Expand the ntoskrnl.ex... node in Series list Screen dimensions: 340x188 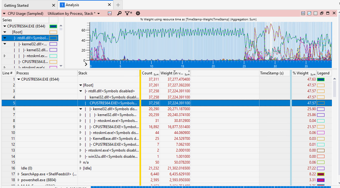5,56
